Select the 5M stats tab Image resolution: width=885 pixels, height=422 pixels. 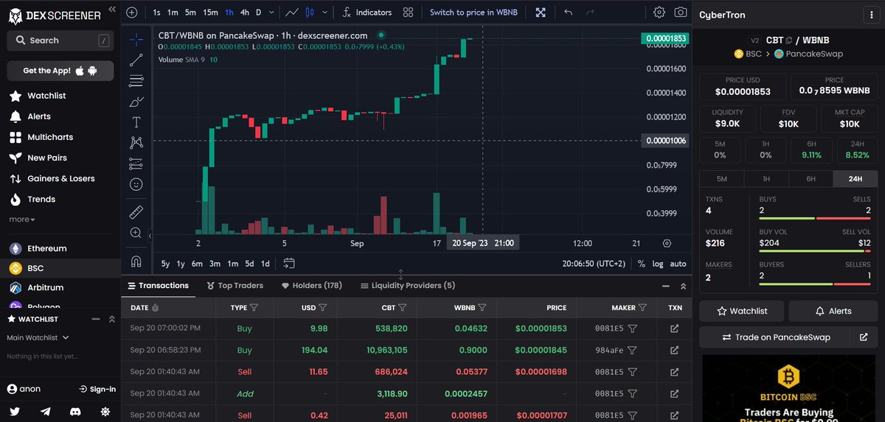pos(721,179)
